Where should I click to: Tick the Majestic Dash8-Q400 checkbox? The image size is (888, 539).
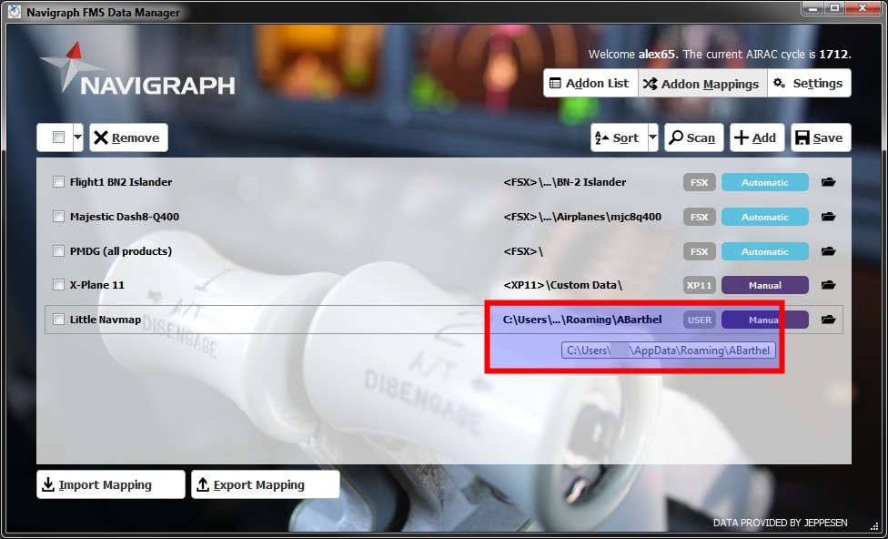pyautogui.click(x=58, y=217)
